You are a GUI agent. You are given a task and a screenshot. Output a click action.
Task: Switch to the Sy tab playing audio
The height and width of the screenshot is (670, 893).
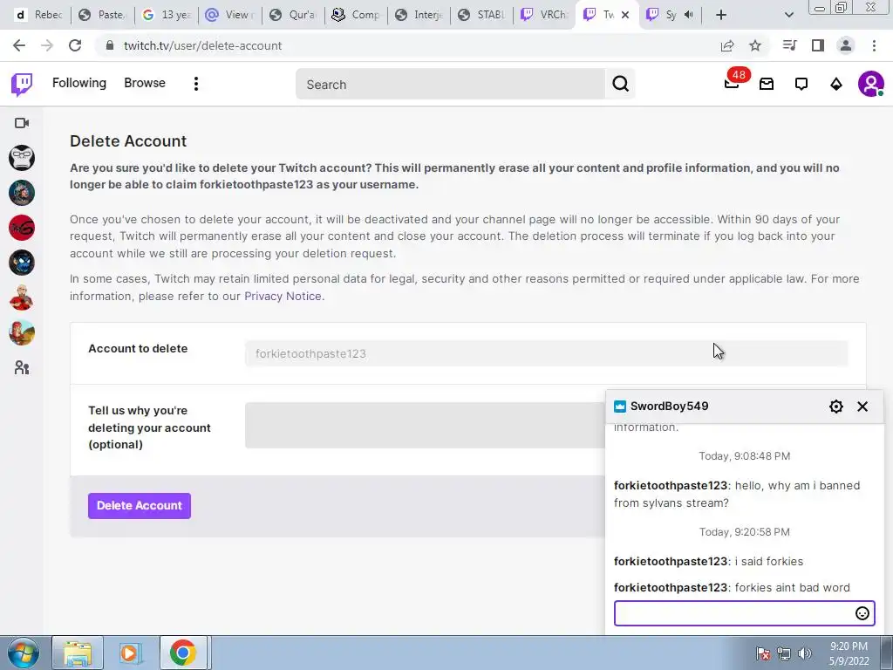671,15
